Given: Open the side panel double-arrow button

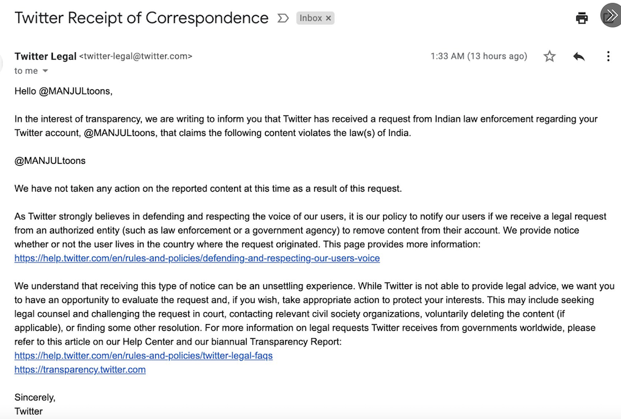Looking at the screenshot, I should tap(611, 16).
